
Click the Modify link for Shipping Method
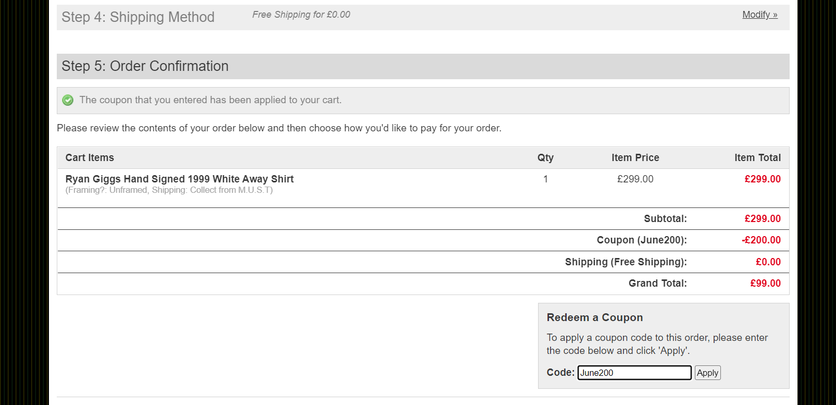759,15
